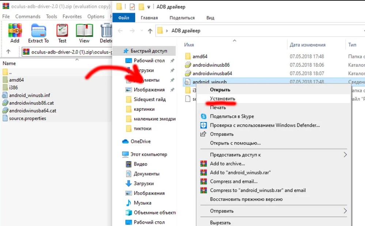Sort WinRAR list by Name column
Image resolution: width=365 pixels, height=226 pixels.
pos(9,63)
